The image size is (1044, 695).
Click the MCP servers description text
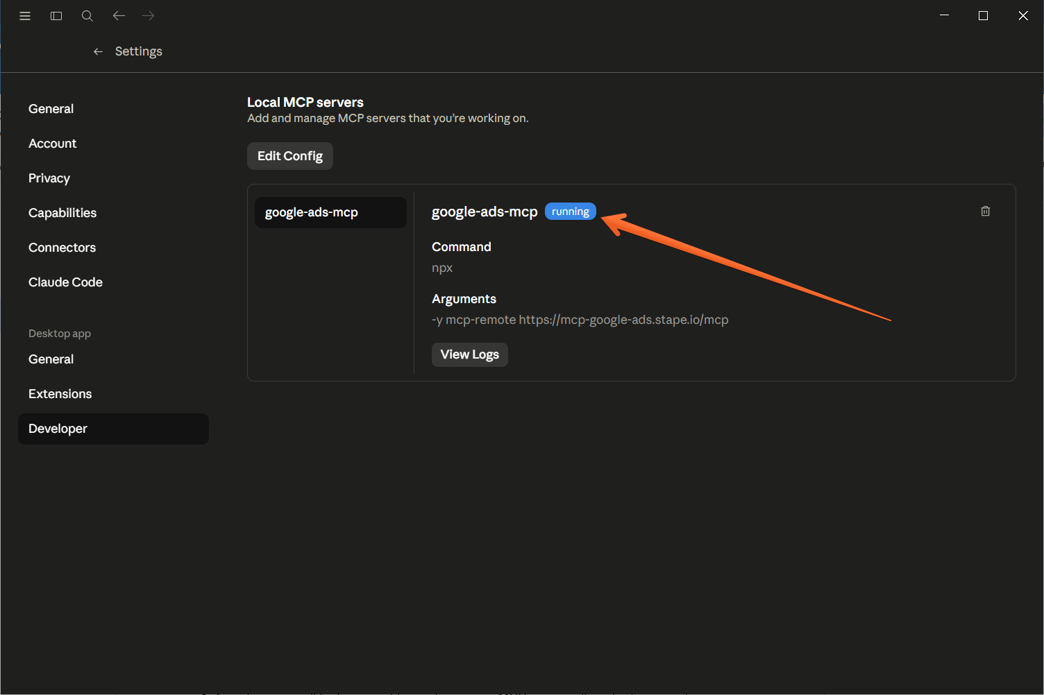coord(388,118)
